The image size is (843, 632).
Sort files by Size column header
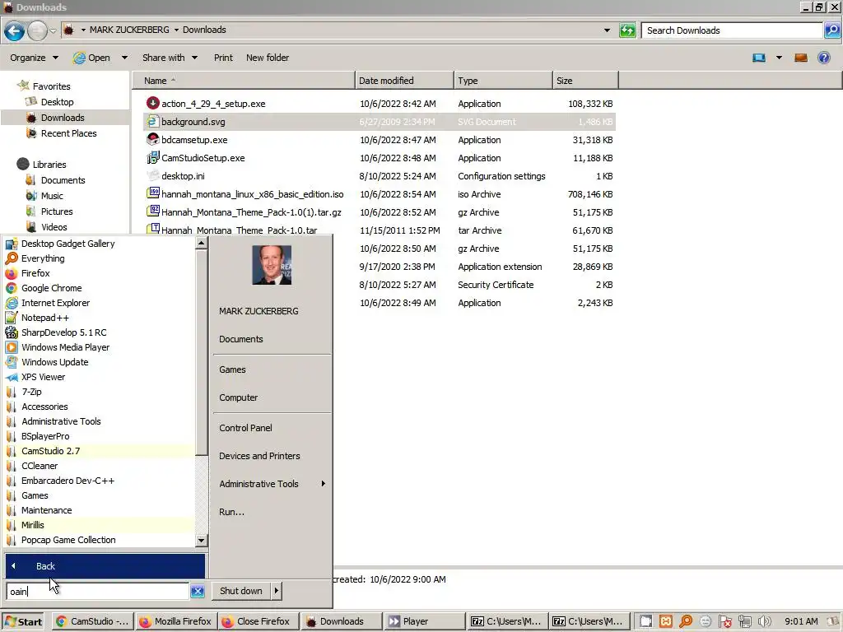(x=585, y=81)
